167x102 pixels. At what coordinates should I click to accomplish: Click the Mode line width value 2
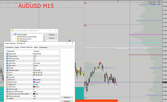[x=46, y=89]
